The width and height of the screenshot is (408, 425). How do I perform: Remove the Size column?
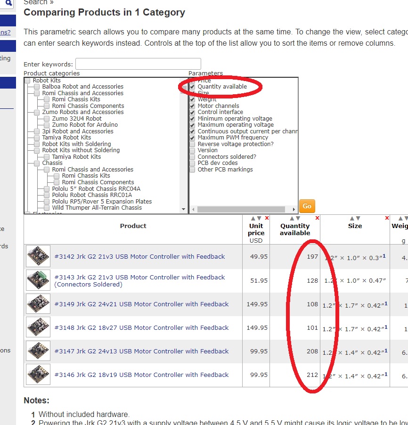(387, 218)
